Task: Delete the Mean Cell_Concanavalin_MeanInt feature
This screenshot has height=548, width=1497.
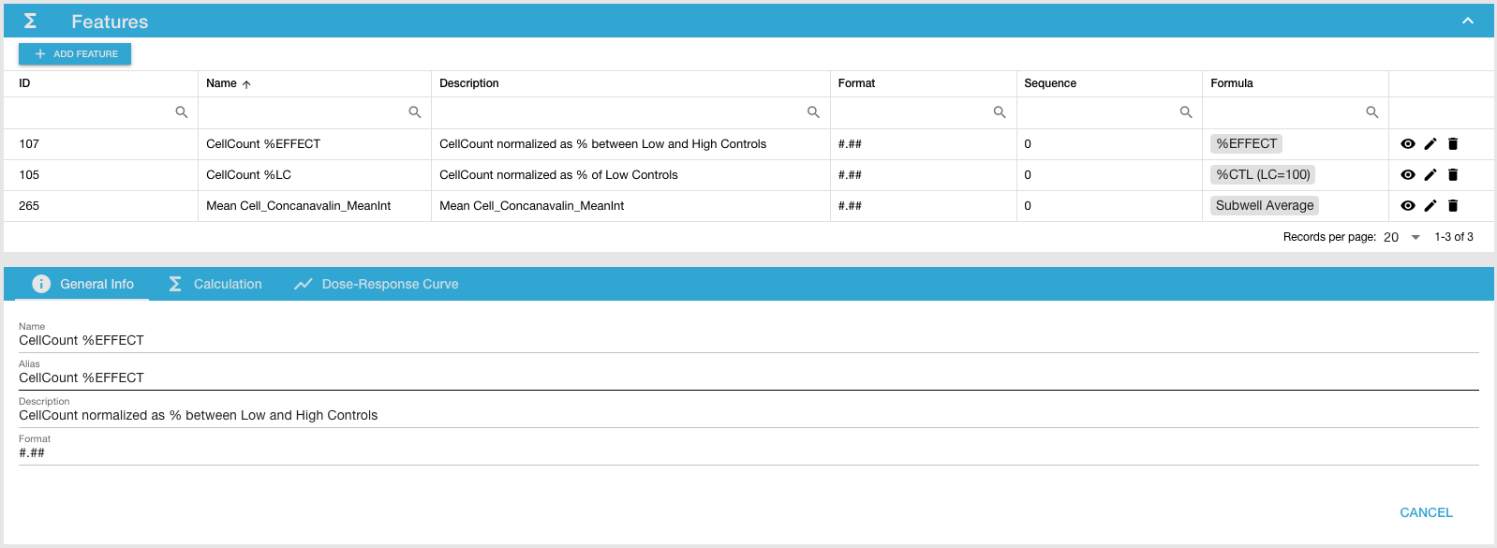Action: coord(1453,206)
